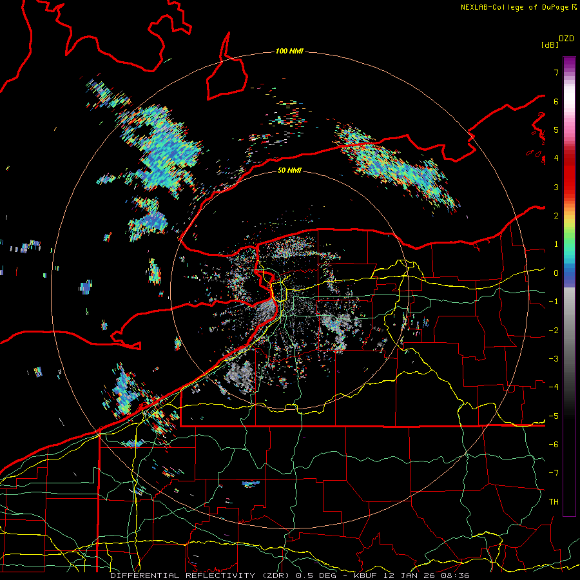Screen dimensions: 580x580
Task: Click the 4 value on the color scale
Action: click(x=556, y=159)
